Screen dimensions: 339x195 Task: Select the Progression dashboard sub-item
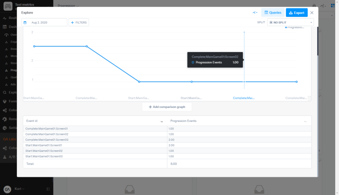(x=11, y=70)
